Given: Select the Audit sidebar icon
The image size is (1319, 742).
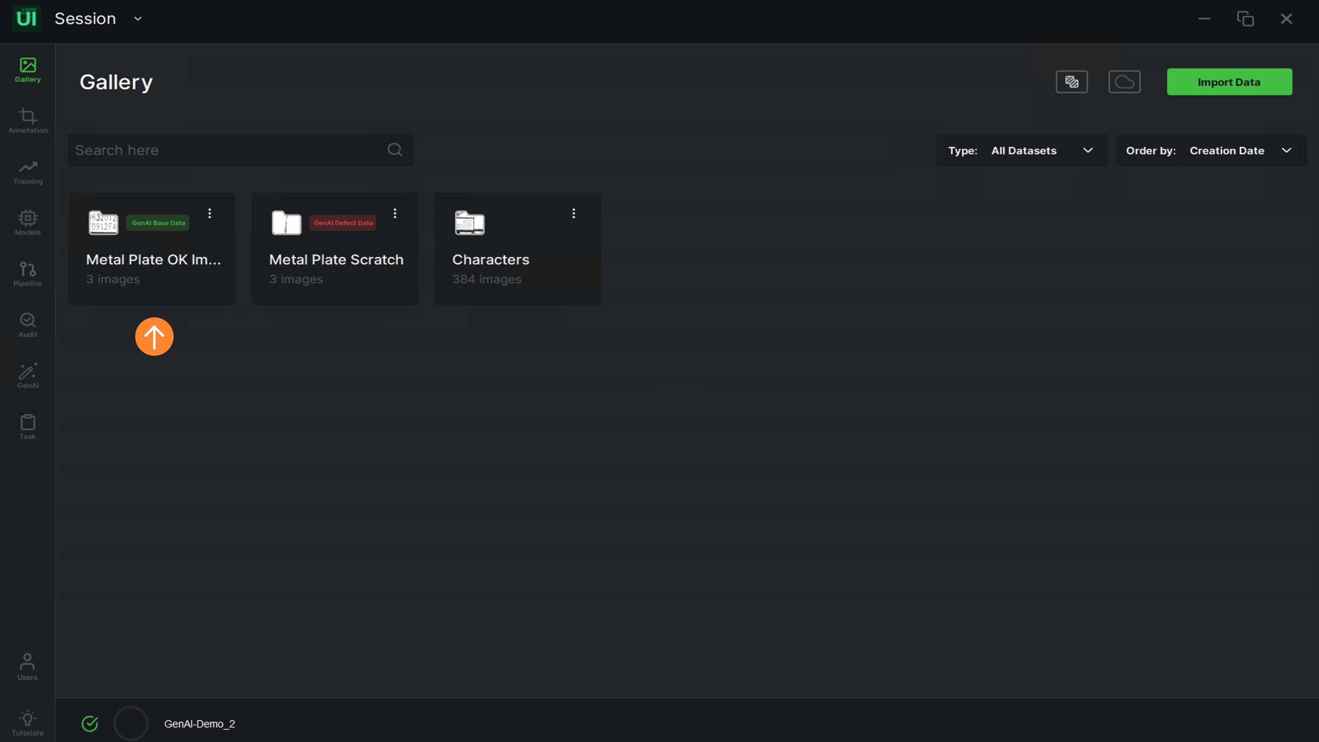Looking at the screenshot, I should pyautogui.click(x=27, y=325).
